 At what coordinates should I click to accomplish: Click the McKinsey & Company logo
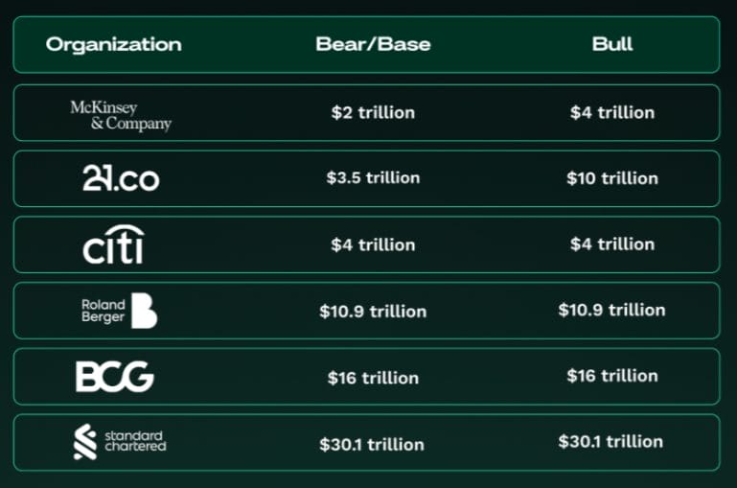[121, 116]
